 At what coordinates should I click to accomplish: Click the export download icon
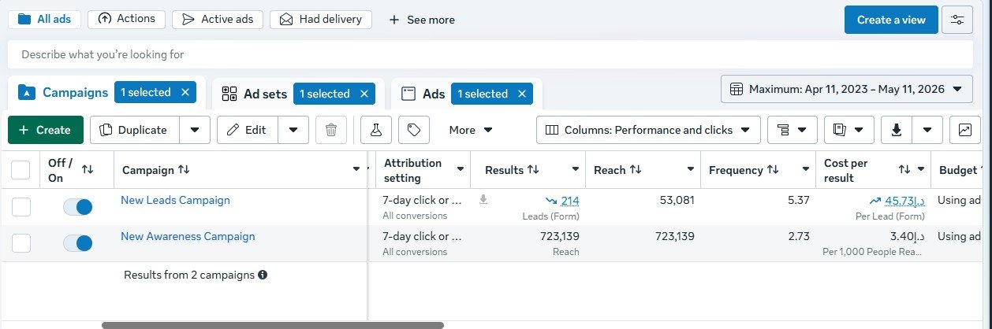(896, 130)
